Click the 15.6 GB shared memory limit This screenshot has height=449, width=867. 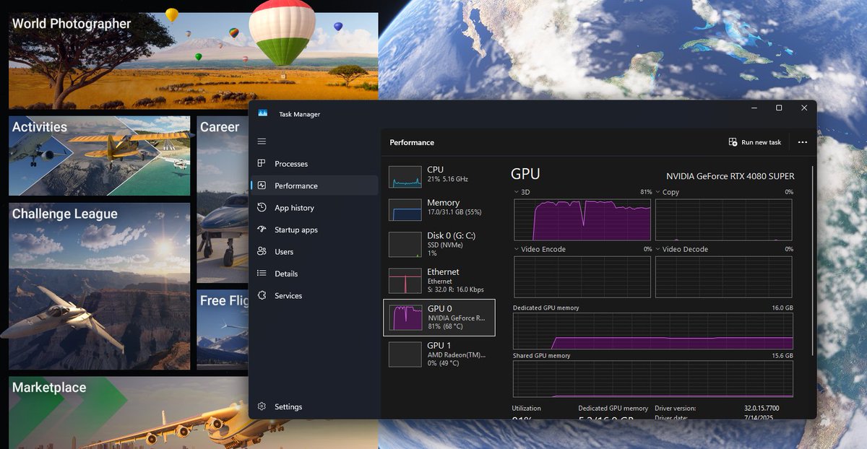pyautogui.click(x=783, y=356)
